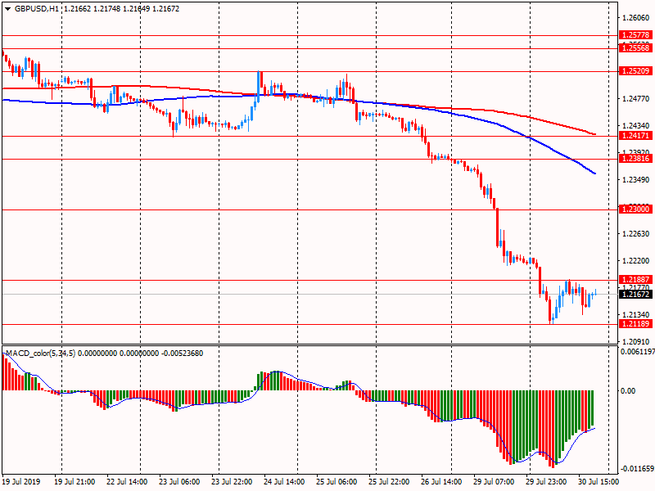
Task: Select the 25 Jul 22:00 time label
Action: [x=390, y=482]
